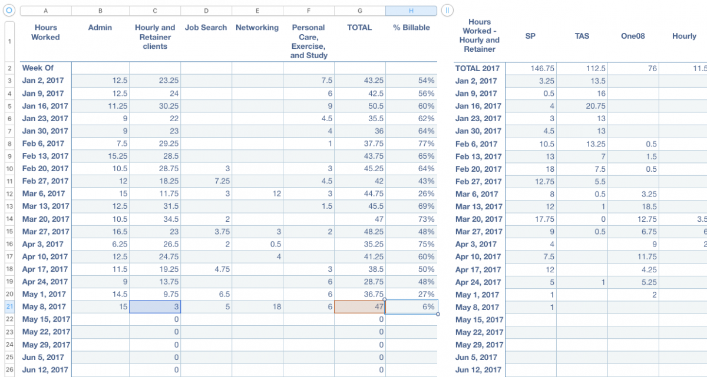Click TAS total value 112.5
Viewport: 707px width, 377px height.
(x=582, y=68)
